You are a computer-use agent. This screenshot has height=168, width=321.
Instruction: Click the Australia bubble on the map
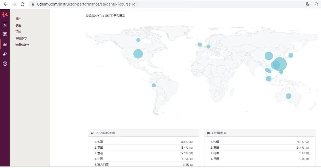288,96
